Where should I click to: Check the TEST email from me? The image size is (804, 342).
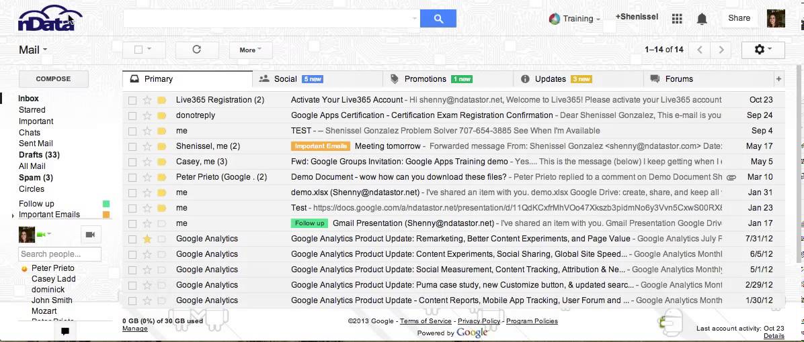coord(132,131)
